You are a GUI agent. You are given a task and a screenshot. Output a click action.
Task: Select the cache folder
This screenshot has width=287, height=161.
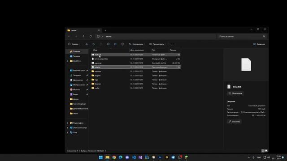tap(135, 88)
